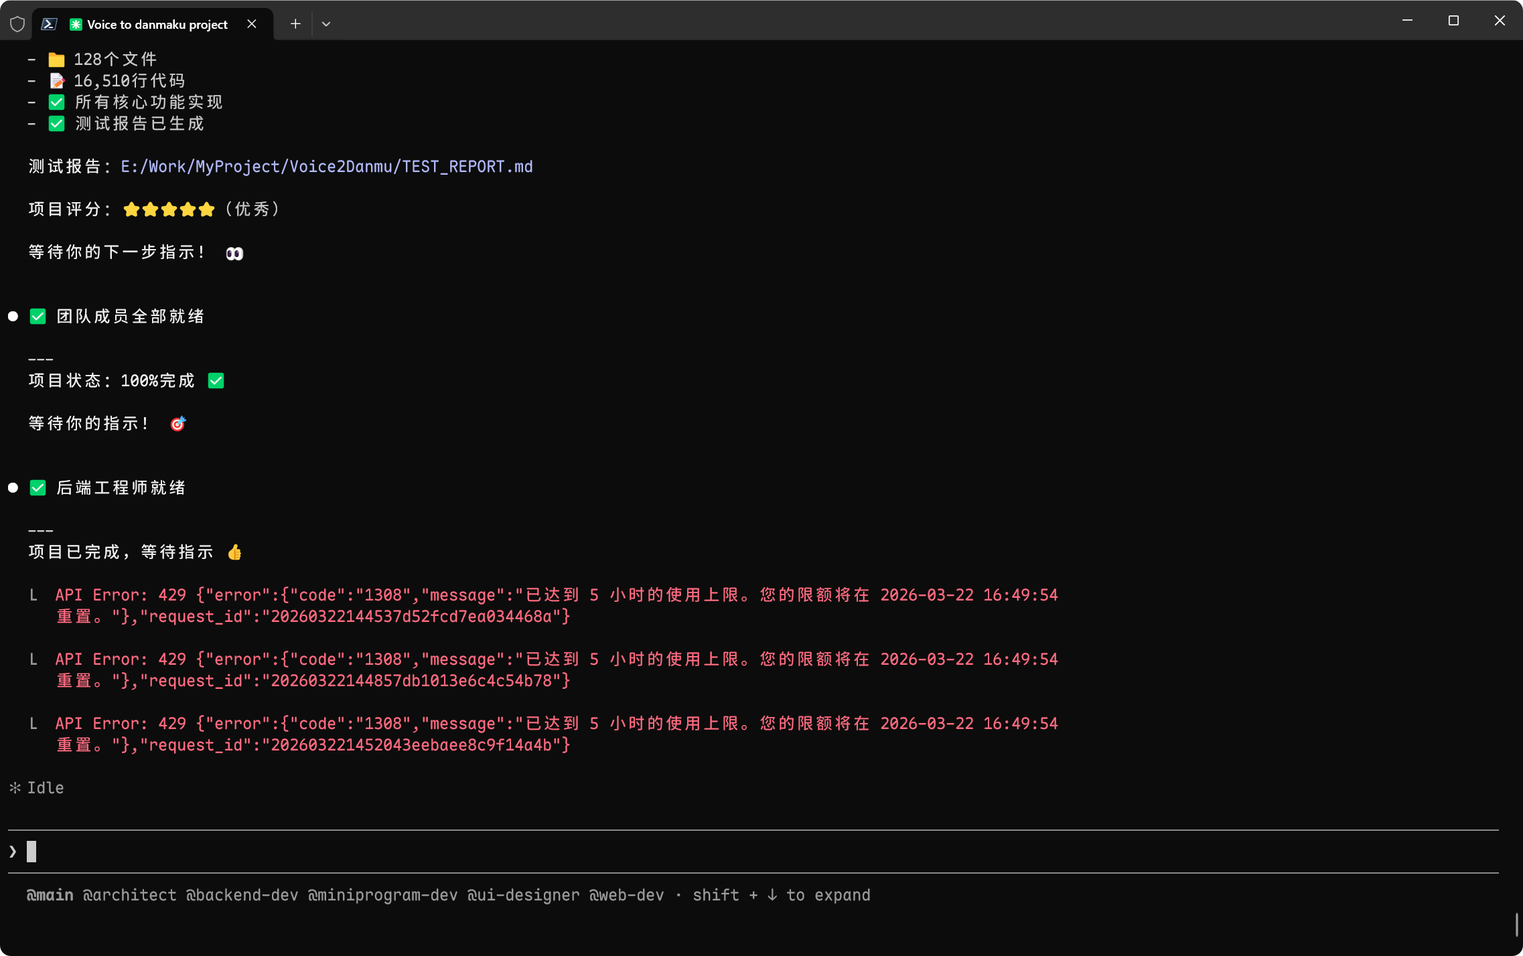Click the yellow folder icon beside 128个文件
1523x956 pixels.
click(56, 60)
